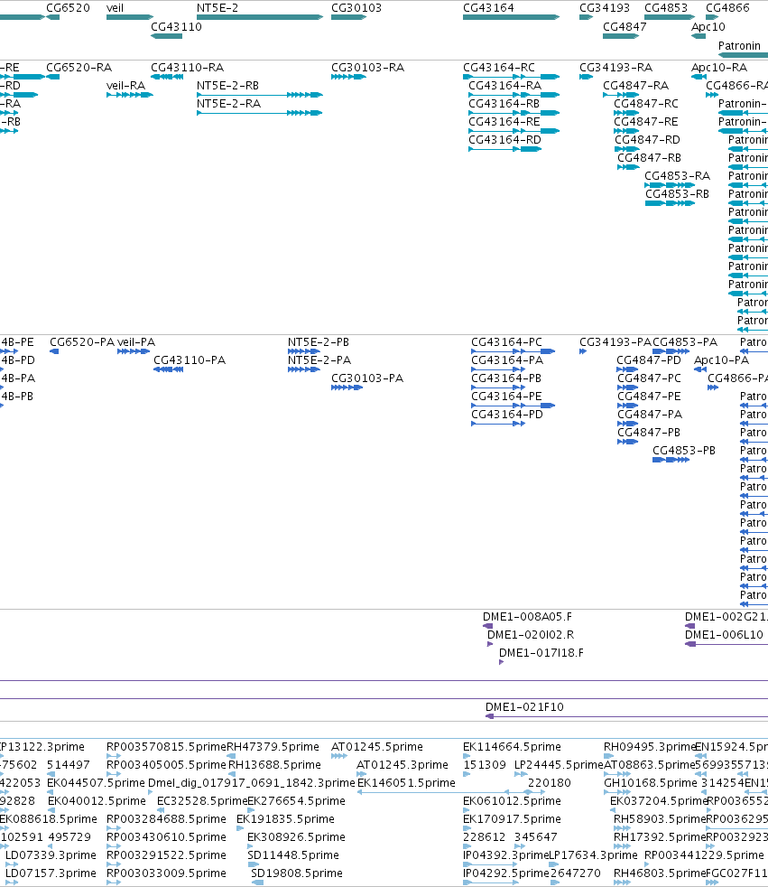The image size is (768, 887).
Task: Click protein NT5E-2-PA
Action: [x=319, y=360]
